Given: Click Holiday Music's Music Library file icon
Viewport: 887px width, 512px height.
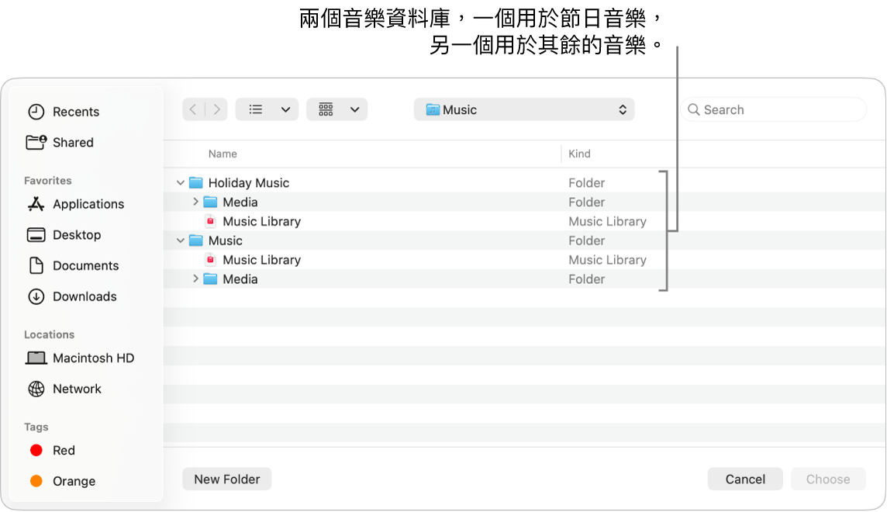Looking at the screenshot, I should coord(210,221).
